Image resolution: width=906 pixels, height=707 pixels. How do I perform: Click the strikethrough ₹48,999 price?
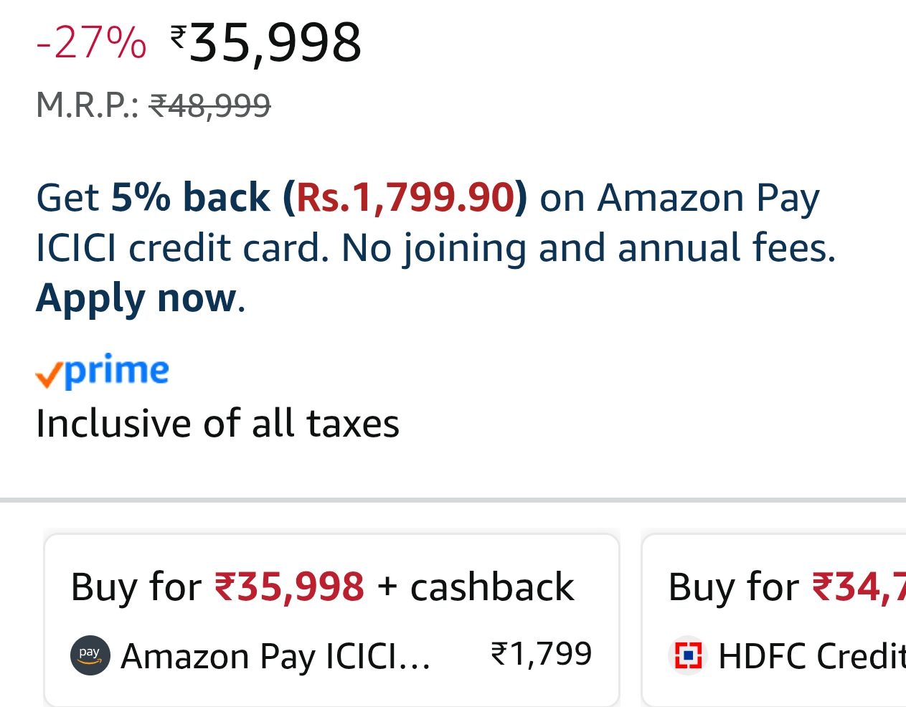(209, 105)
